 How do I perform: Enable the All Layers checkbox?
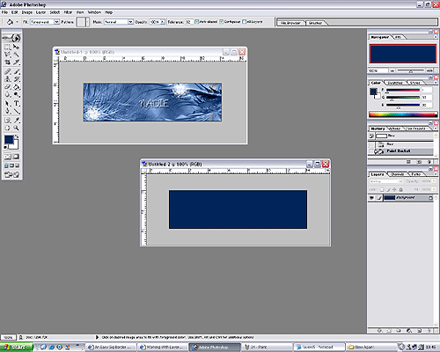click(244, 22)
